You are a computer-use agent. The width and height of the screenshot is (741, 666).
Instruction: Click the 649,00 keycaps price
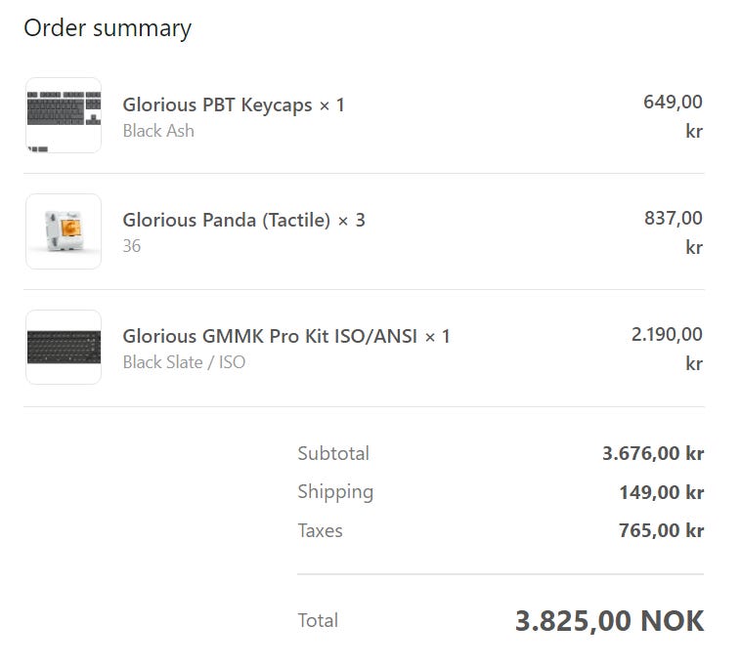pyautogui.click(x=673, y=102)
